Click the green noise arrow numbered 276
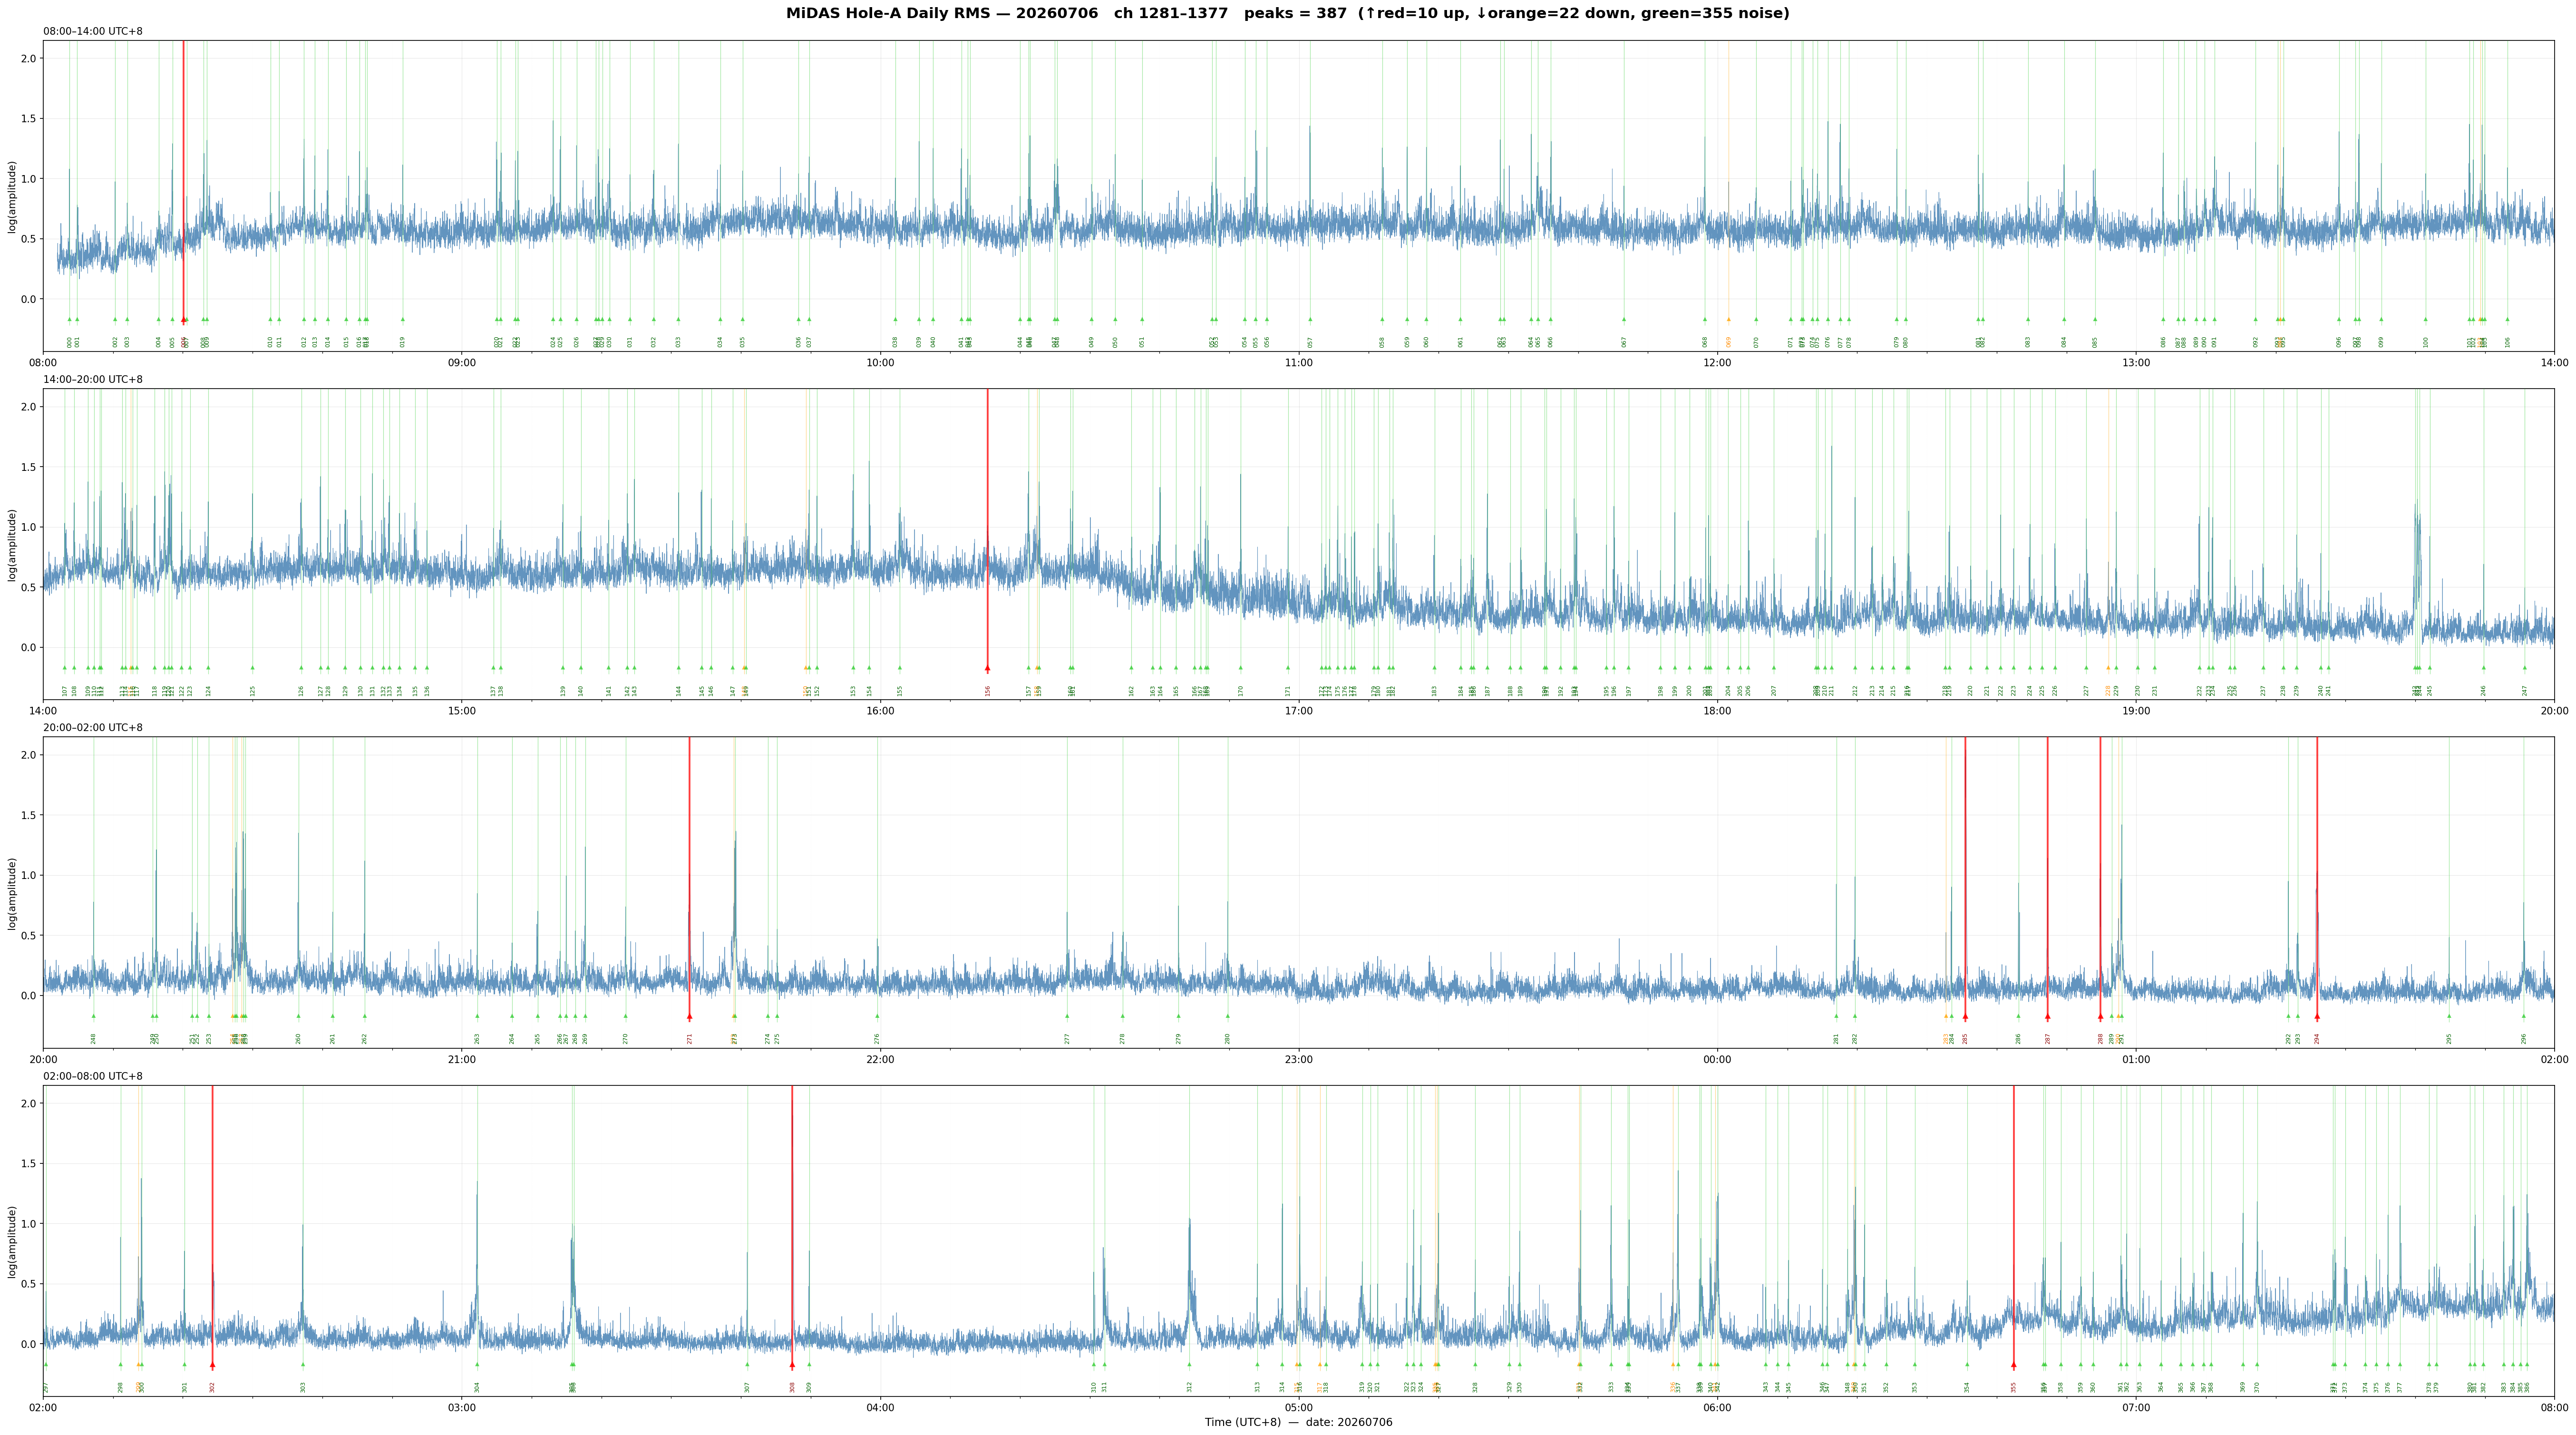Screen dimensions: 2576x1435 coord(877,1016)
